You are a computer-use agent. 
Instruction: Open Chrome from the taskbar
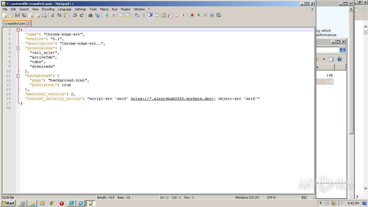point(52,203)
